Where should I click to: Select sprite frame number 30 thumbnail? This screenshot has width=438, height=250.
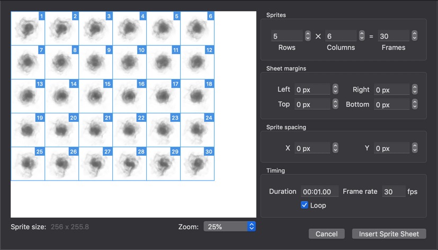[x=197, y=164]
